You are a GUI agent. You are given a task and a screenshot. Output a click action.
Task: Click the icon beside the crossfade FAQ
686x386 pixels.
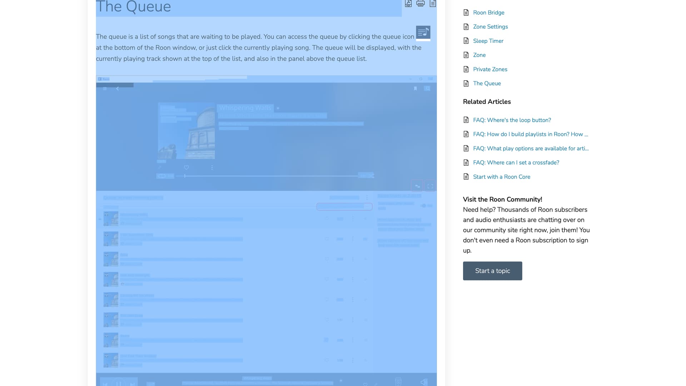(x=466, y=162)
